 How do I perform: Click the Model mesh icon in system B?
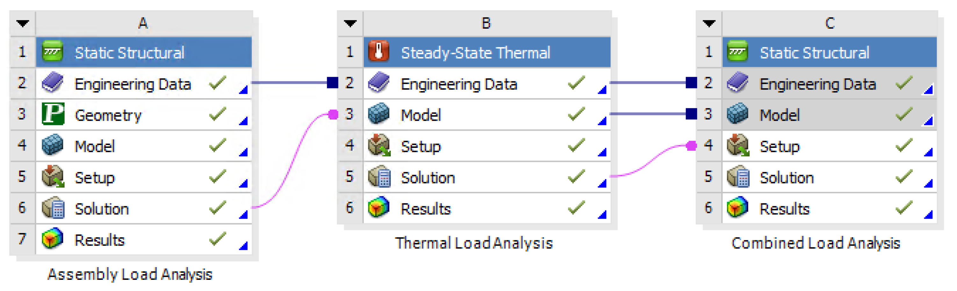pos(378,114)
